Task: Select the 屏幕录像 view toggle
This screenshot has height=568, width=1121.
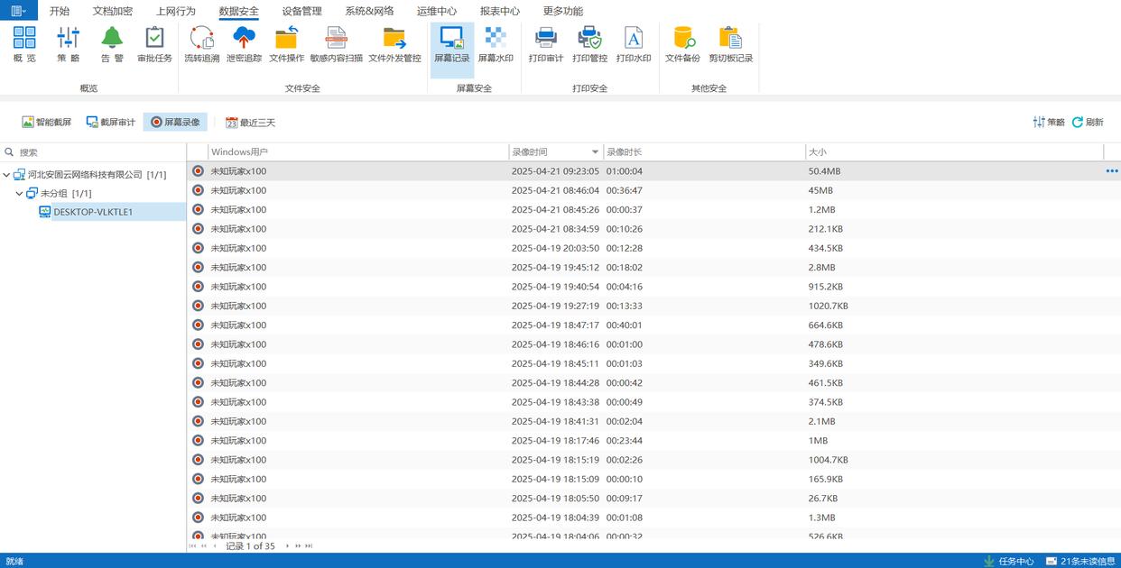Action: [x=175, y=122]
